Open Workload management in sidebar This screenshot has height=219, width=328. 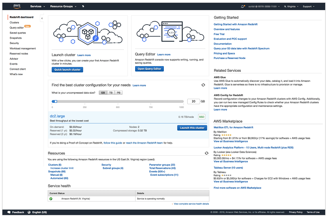(x=23, y=48)
